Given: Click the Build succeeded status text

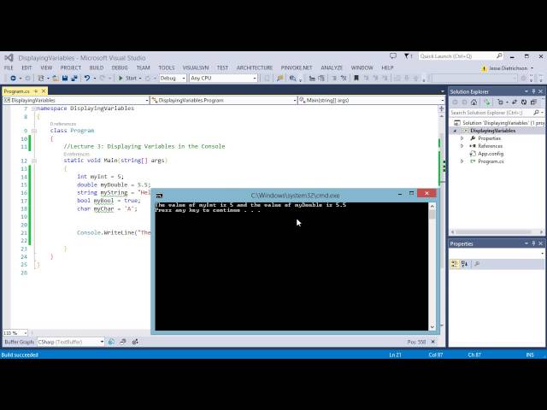Looking at the screenshot, I should [x=20, y=354].
